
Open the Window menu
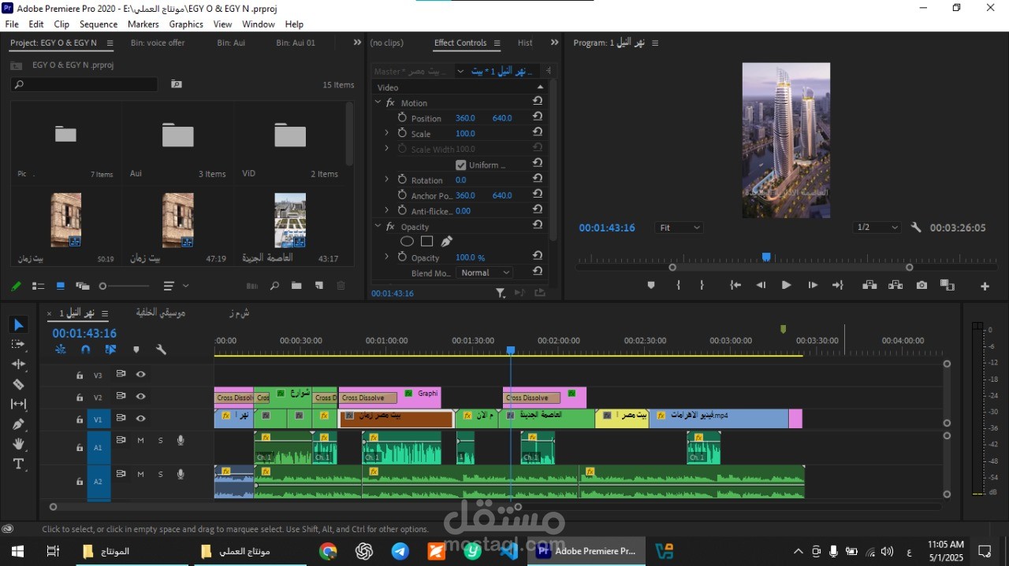click(259, 24)
